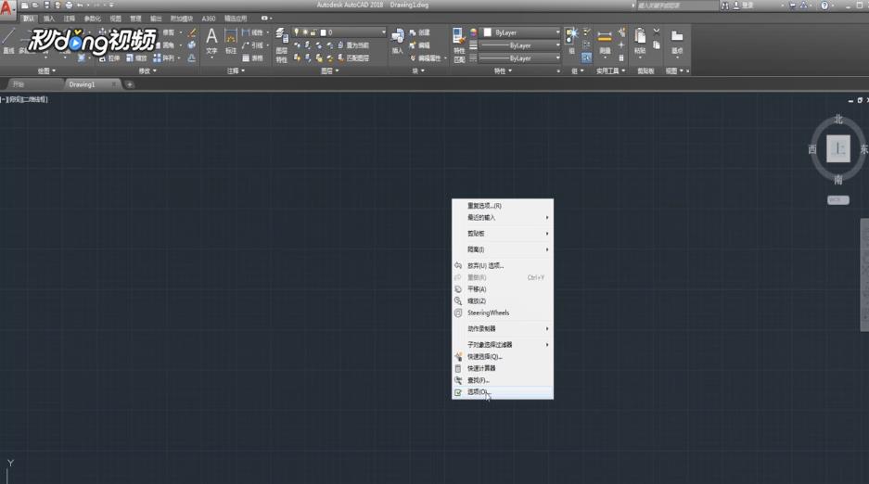Viewport: 869px width, 484px height.
Task: Click the Linear (线性) dimension tool
Action: tap(252, 32)
